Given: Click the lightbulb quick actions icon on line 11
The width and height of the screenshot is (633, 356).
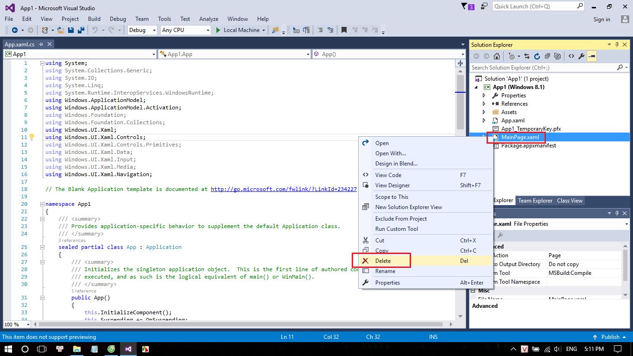Looking at the screenshot, I should pyautogui.click(x=32, y=137).
